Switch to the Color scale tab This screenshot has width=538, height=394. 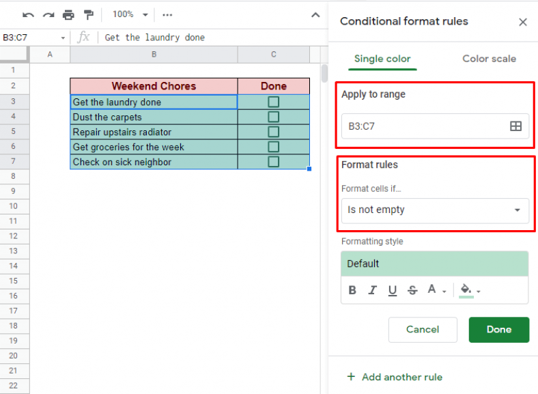(489, 59)
